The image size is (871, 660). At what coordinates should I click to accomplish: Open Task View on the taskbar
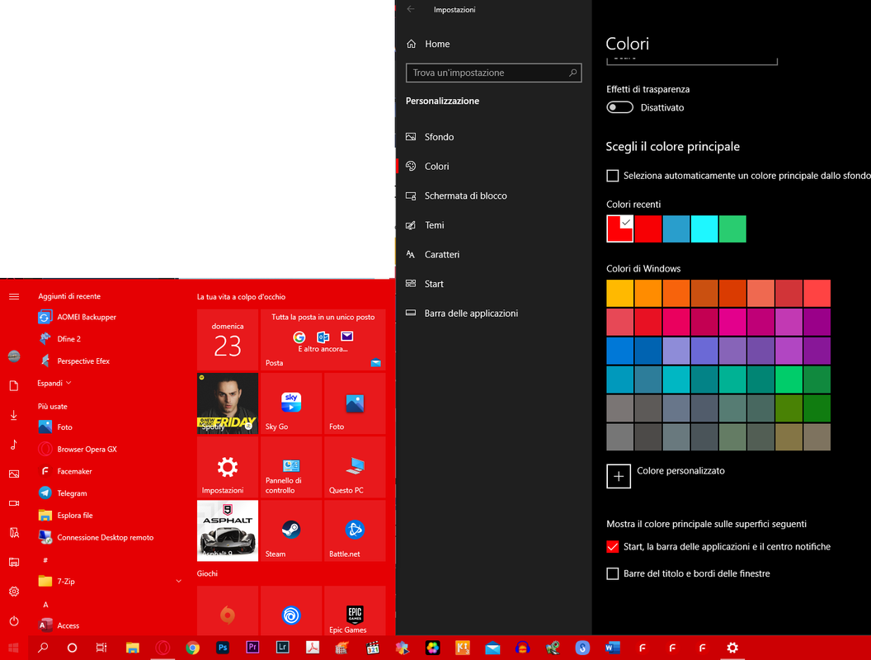click(x=101, y=648)
